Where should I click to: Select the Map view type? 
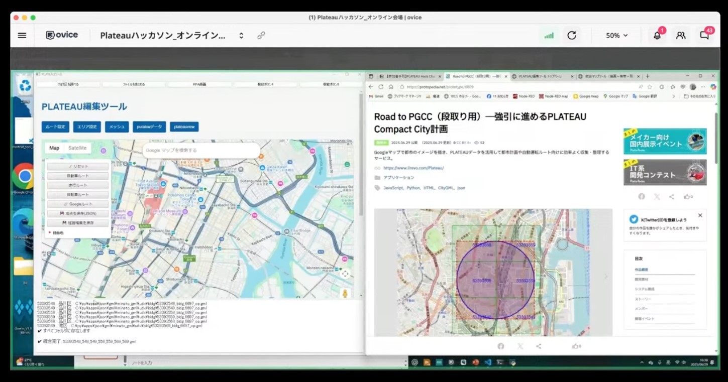[x=54, y=148]
